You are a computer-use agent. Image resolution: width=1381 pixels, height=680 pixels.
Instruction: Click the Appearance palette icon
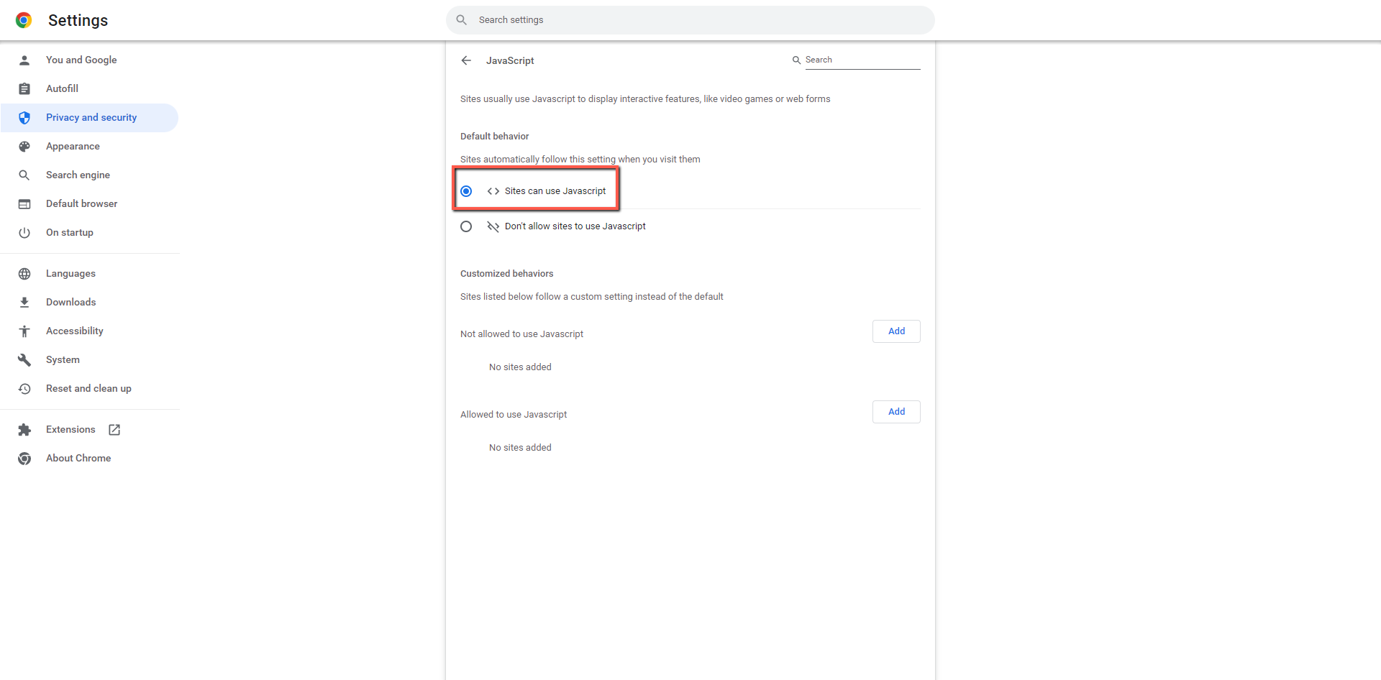click(24, 147)
